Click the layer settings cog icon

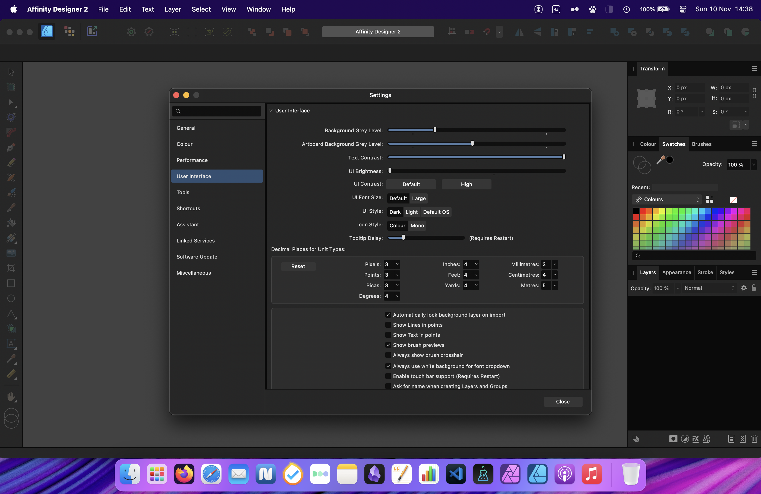pos(744,288)
